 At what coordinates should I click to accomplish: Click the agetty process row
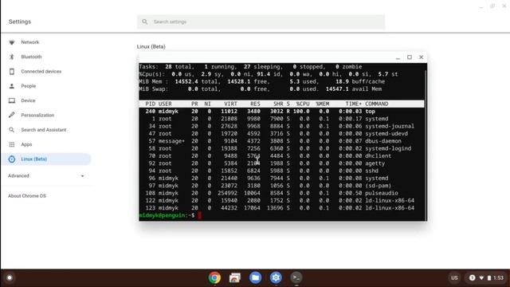pyautogui.click(x=281, y=163)
